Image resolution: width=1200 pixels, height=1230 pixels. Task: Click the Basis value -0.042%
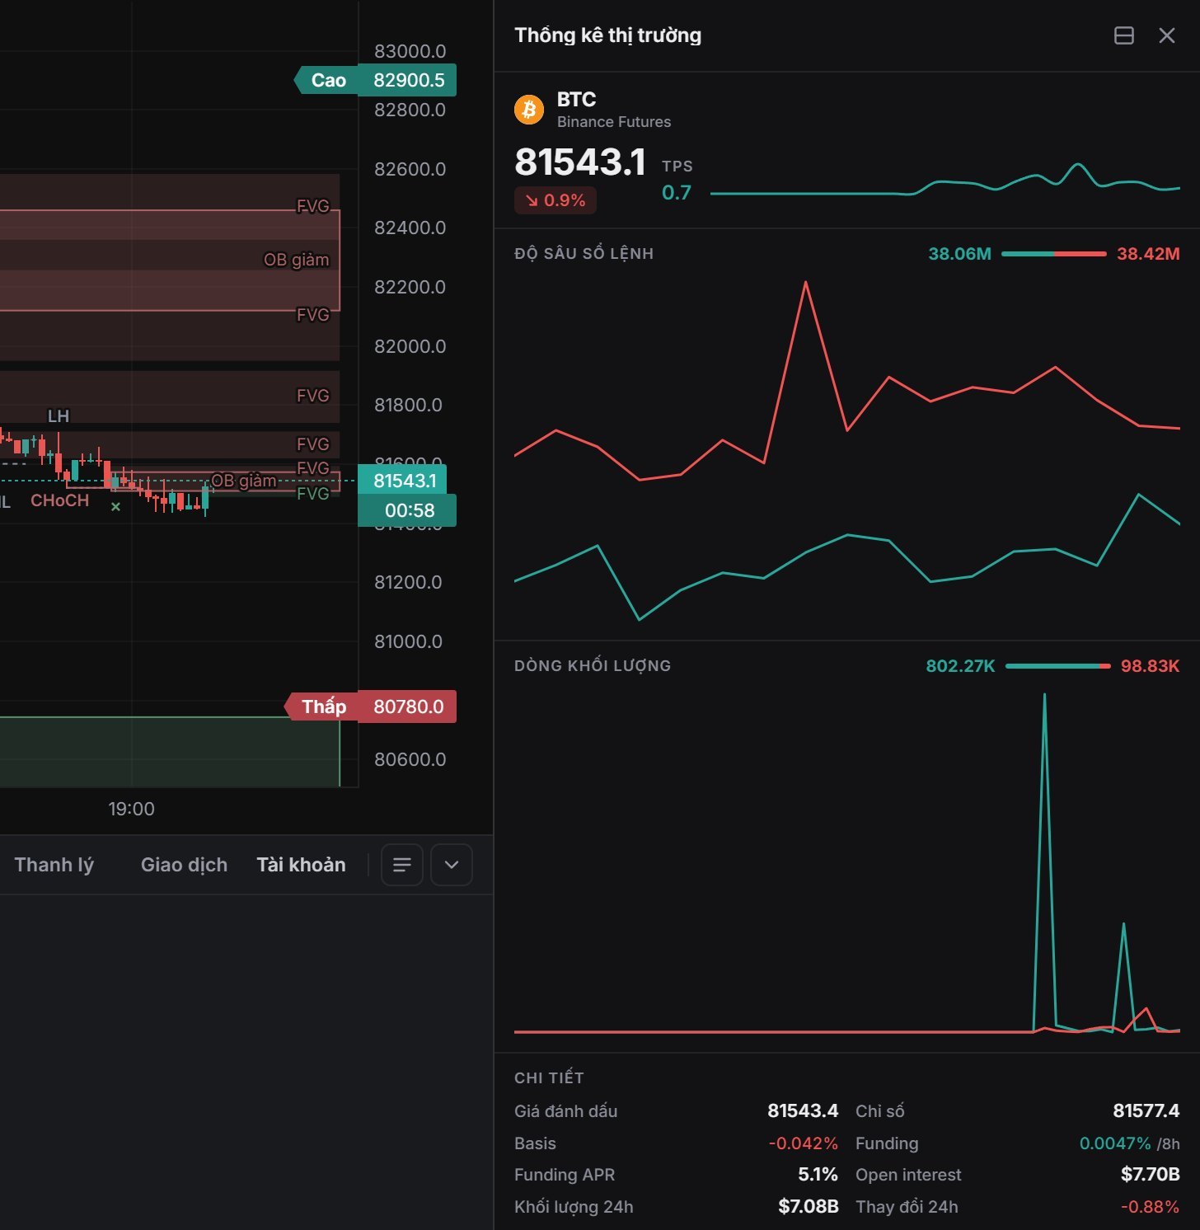point(804,1143)
